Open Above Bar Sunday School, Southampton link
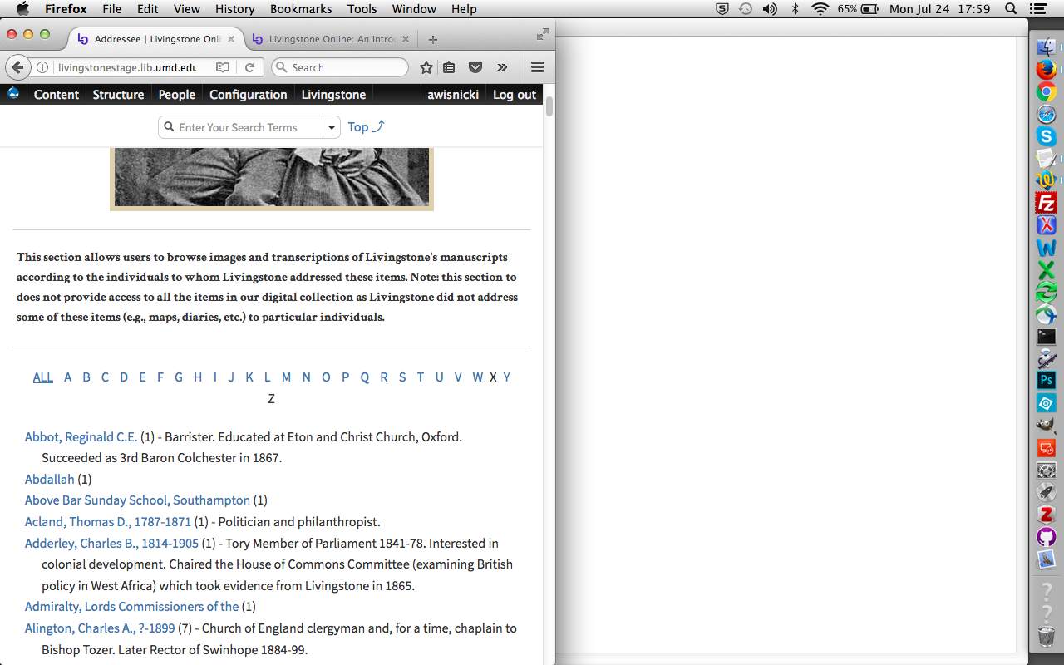The width and height of the screenshot is (1064, 665). 137,500
